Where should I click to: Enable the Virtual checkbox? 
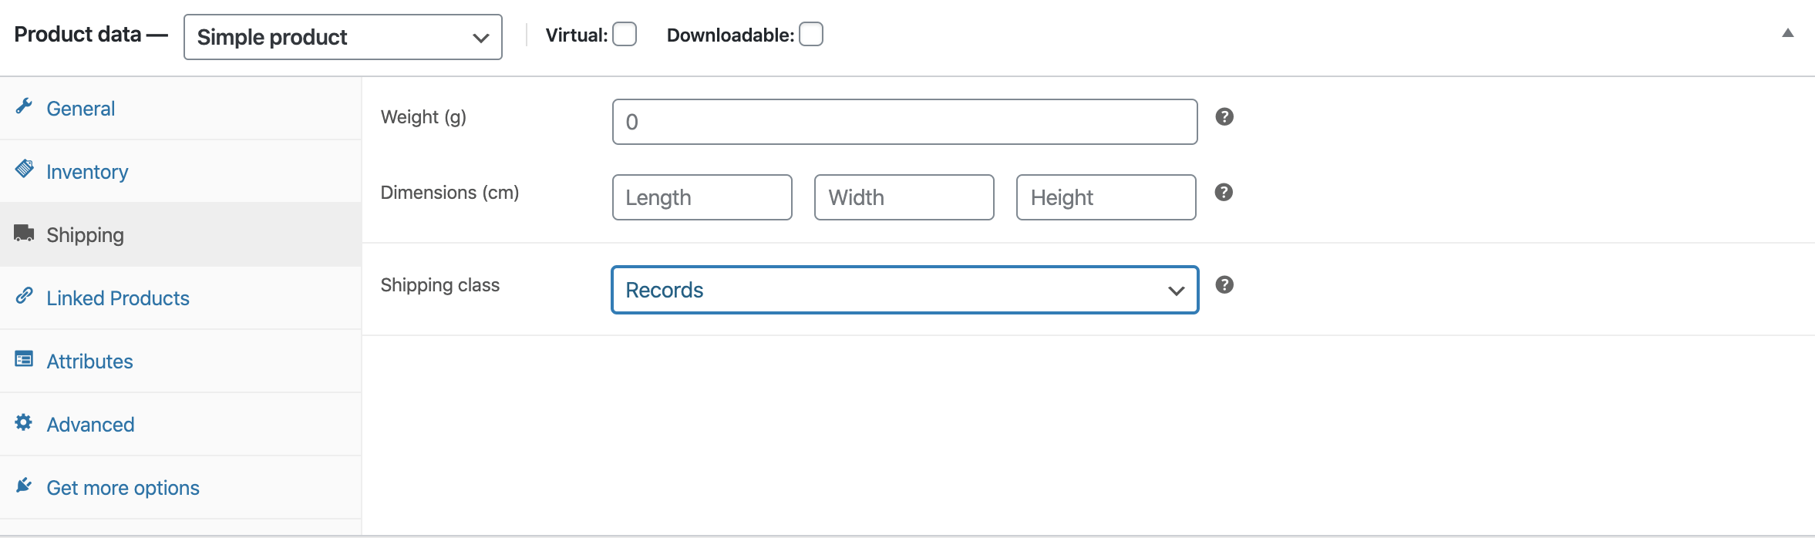tap(625, 35)
